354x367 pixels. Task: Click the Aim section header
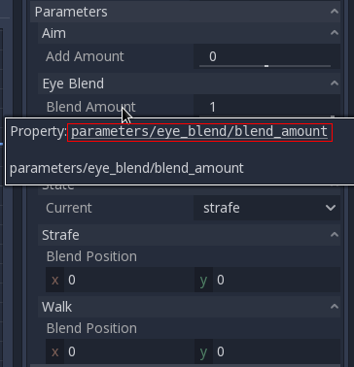pos(190,33)
